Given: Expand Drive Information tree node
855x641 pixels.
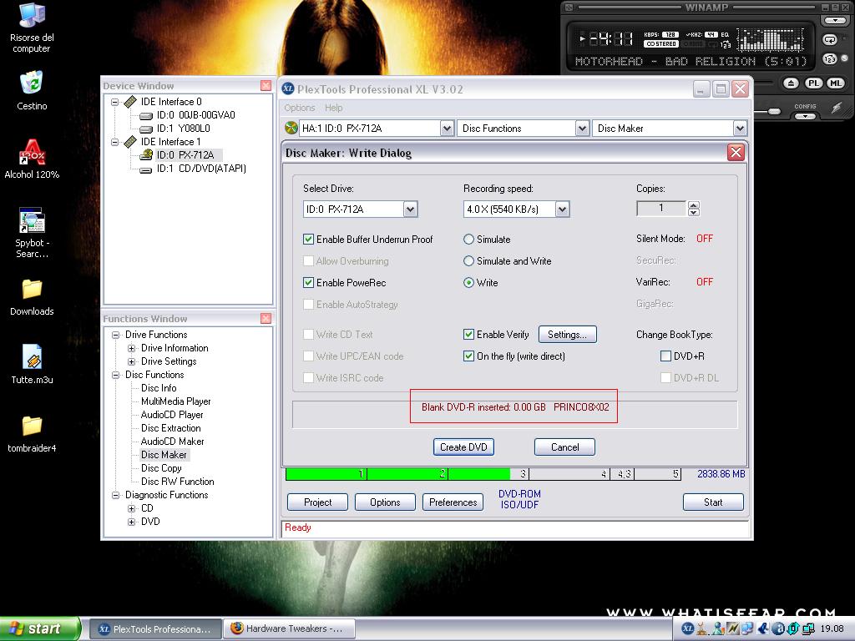Looking at the screenshot, I should [131, 348].
